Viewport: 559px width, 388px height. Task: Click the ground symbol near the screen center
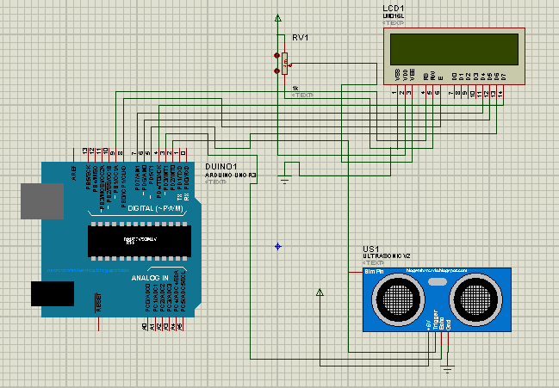point(285,180)
